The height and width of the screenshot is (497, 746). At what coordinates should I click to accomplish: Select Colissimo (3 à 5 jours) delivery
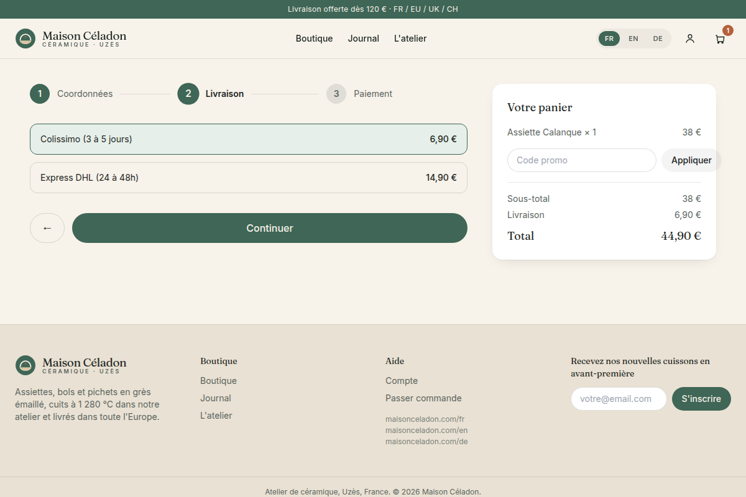pos(249,139)
